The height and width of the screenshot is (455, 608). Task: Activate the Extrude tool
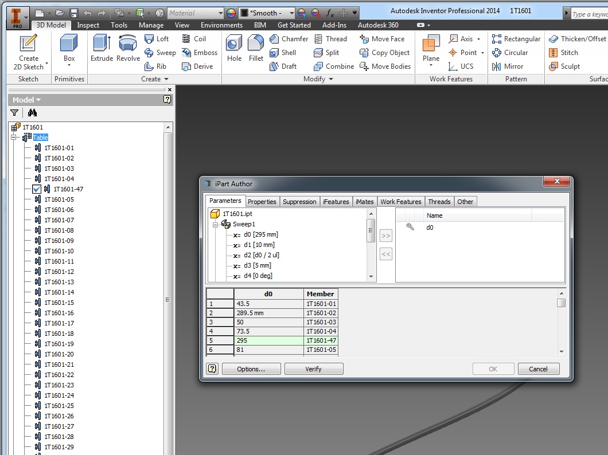[102, 48]
